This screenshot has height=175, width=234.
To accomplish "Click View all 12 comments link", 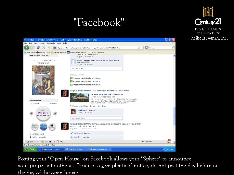I will [81, 137].
